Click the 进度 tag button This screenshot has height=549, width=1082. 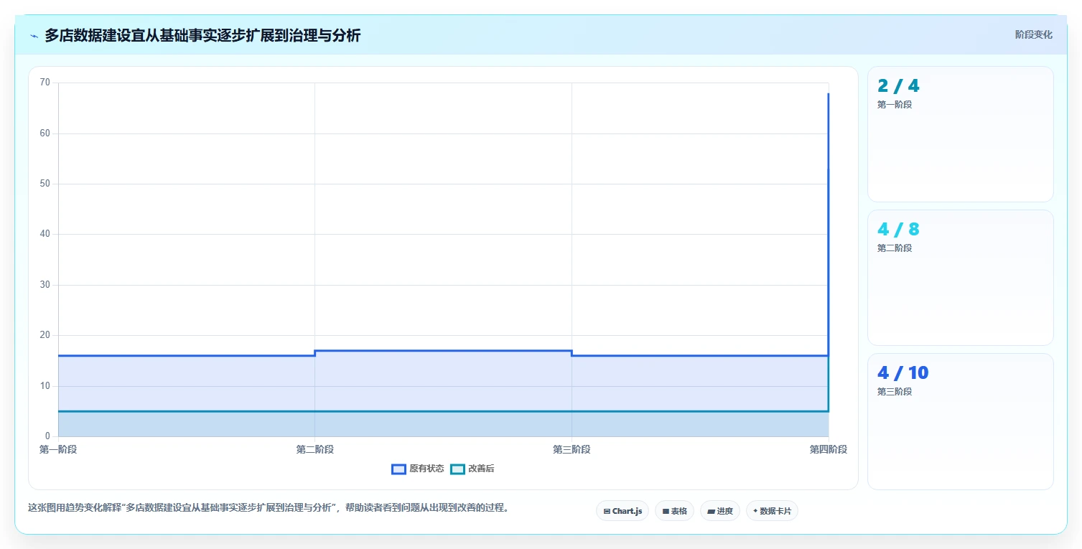click(x=720, y=511)
